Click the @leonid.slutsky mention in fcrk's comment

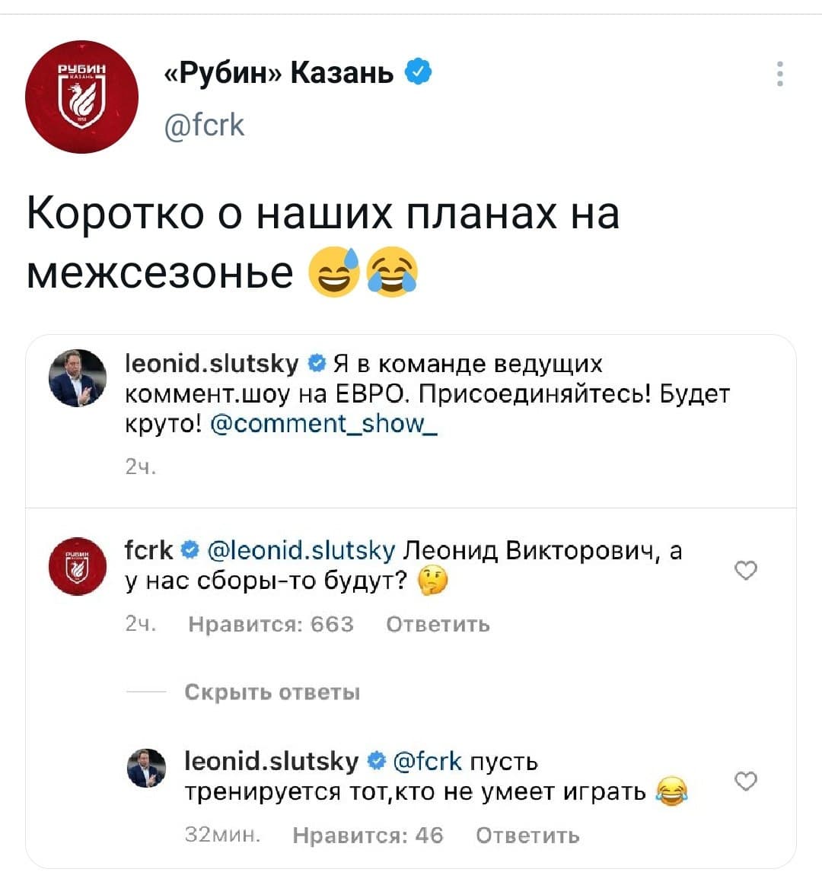pyautogui.click(x=301, y=549)
